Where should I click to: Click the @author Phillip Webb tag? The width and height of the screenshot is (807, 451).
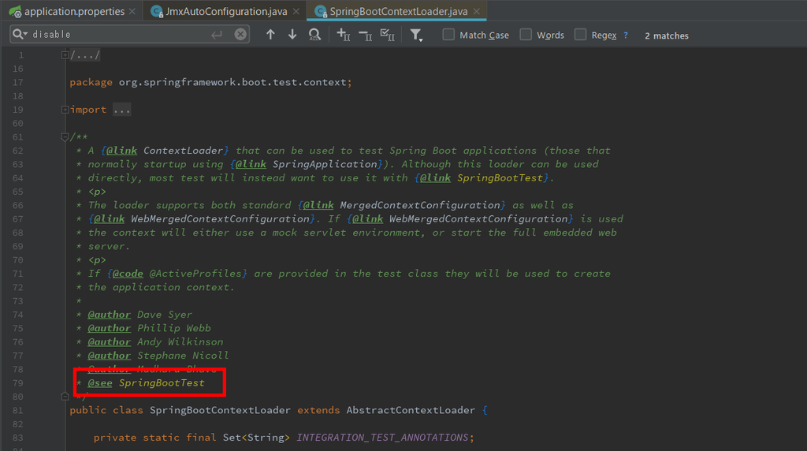click(x=109, y=328)
